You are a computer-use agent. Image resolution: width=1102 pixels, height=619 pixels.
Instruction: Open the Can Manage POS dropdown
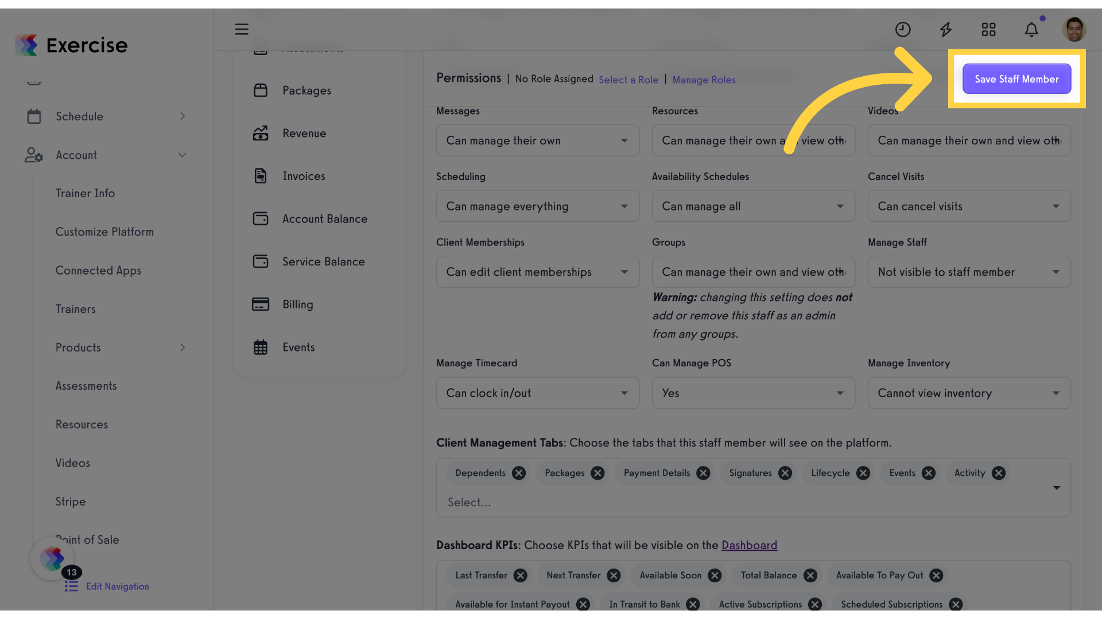pos(754,393)
